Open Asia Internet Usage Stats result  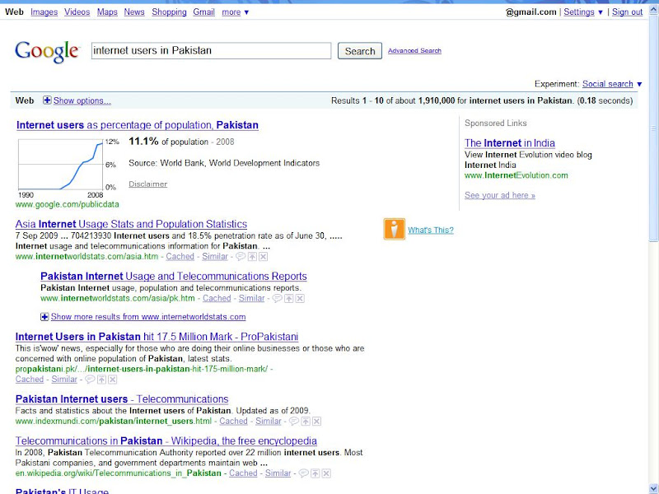[x=131, y=224]
